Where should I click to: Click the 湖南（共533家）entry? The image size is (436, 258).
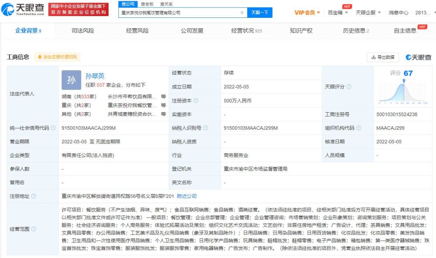point(79,97)
